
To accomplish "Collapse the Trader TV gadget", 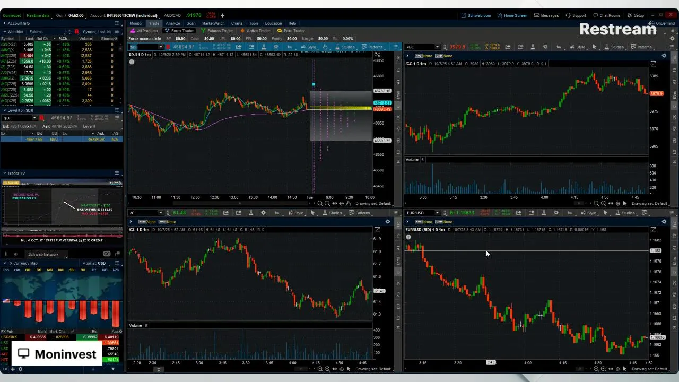I will pos(4,173).
